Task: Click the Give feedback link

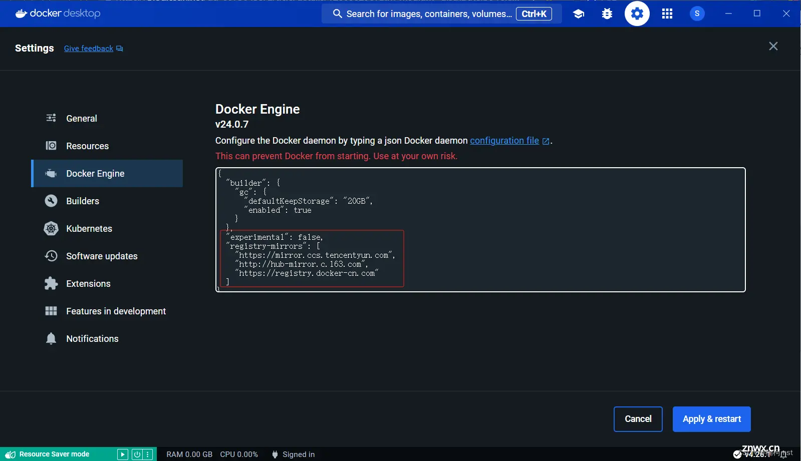Action: pos(89,49)
